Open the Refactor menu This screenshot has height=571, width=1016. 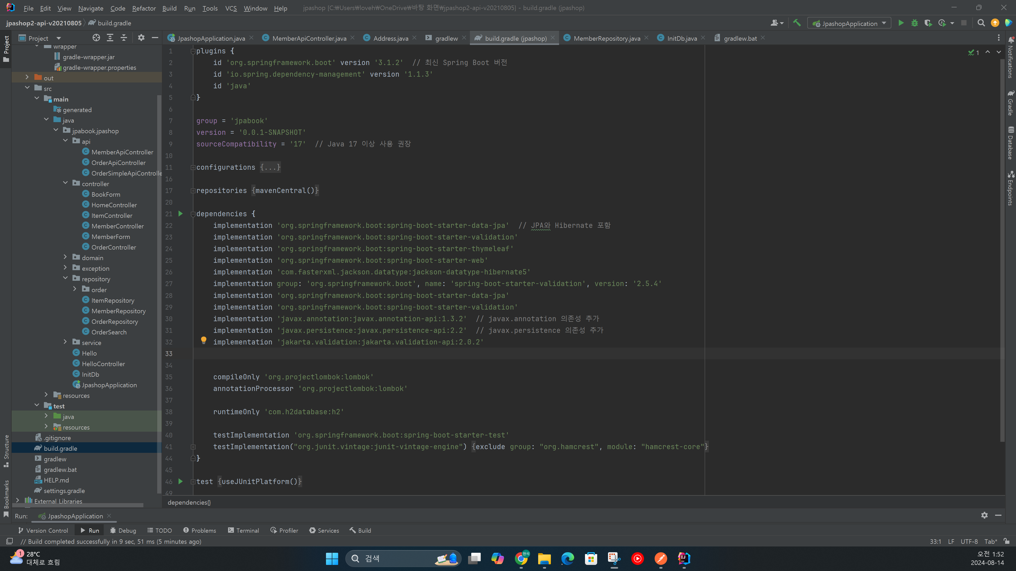point(144,8)
